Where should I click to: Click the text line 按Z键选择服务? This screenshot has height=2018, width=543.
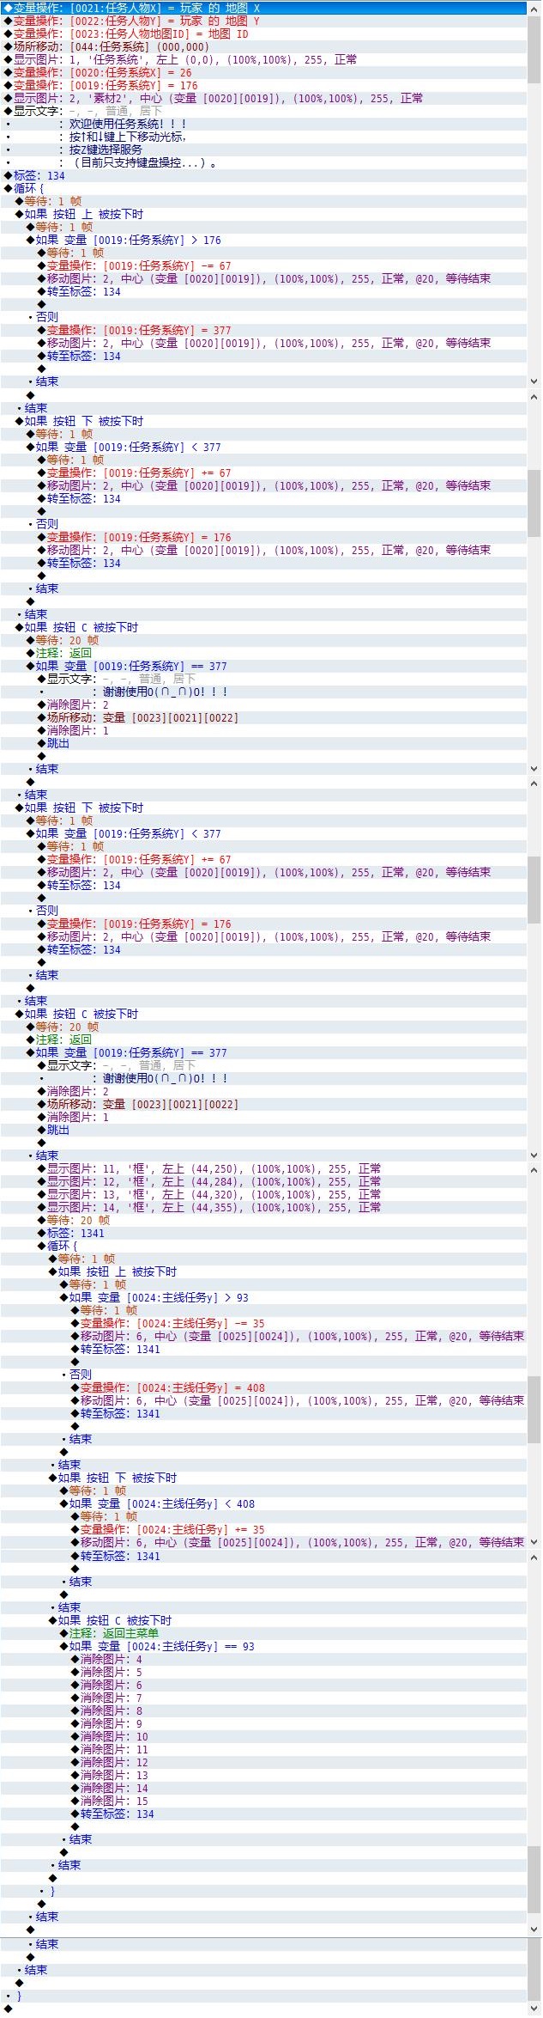[x=106, y=149]
